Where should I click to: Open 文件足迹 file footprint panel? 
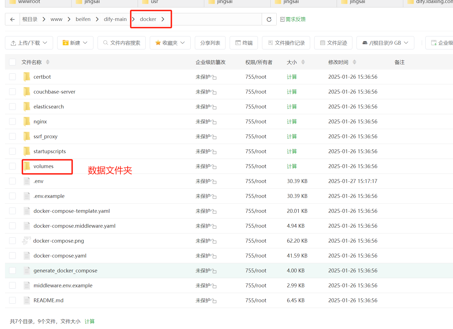click(x=333, y=43)
